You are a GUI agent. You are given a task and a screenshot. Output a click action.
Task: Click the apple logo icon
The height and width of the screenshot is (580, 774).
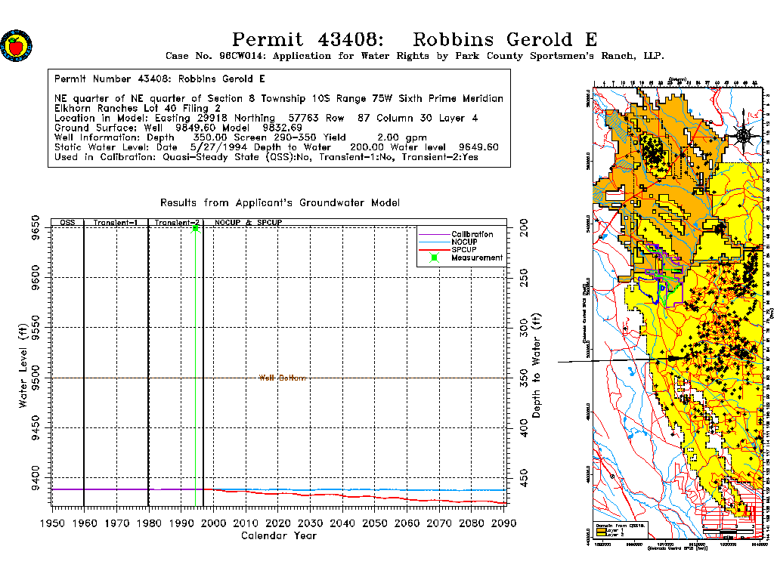(17, 46)
